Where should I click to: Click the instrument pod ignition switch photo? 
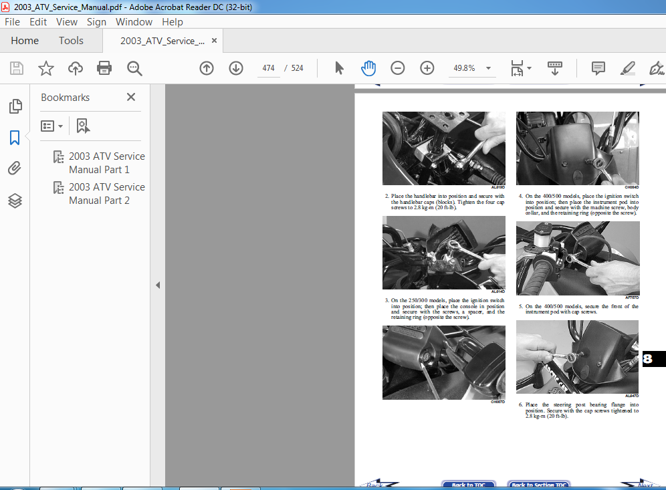578,148
